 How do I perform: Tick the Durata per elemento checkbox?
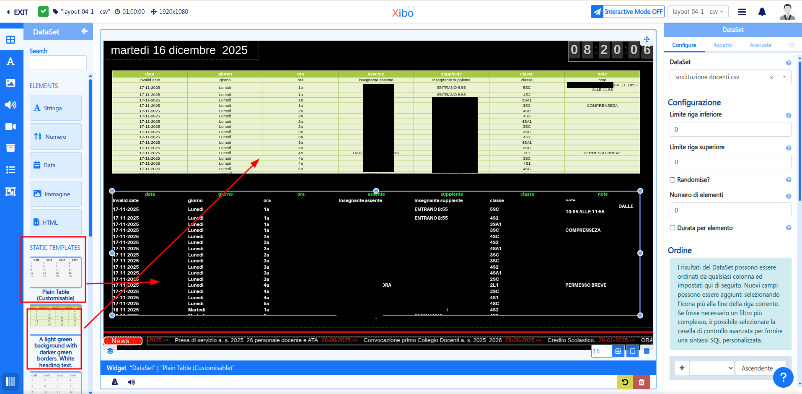(x=673, y=228)
